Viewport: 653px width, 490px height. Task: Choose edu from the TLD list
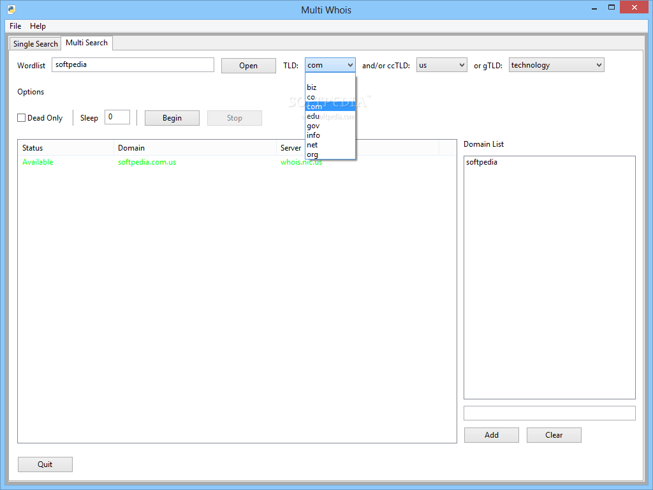[330, 116]
